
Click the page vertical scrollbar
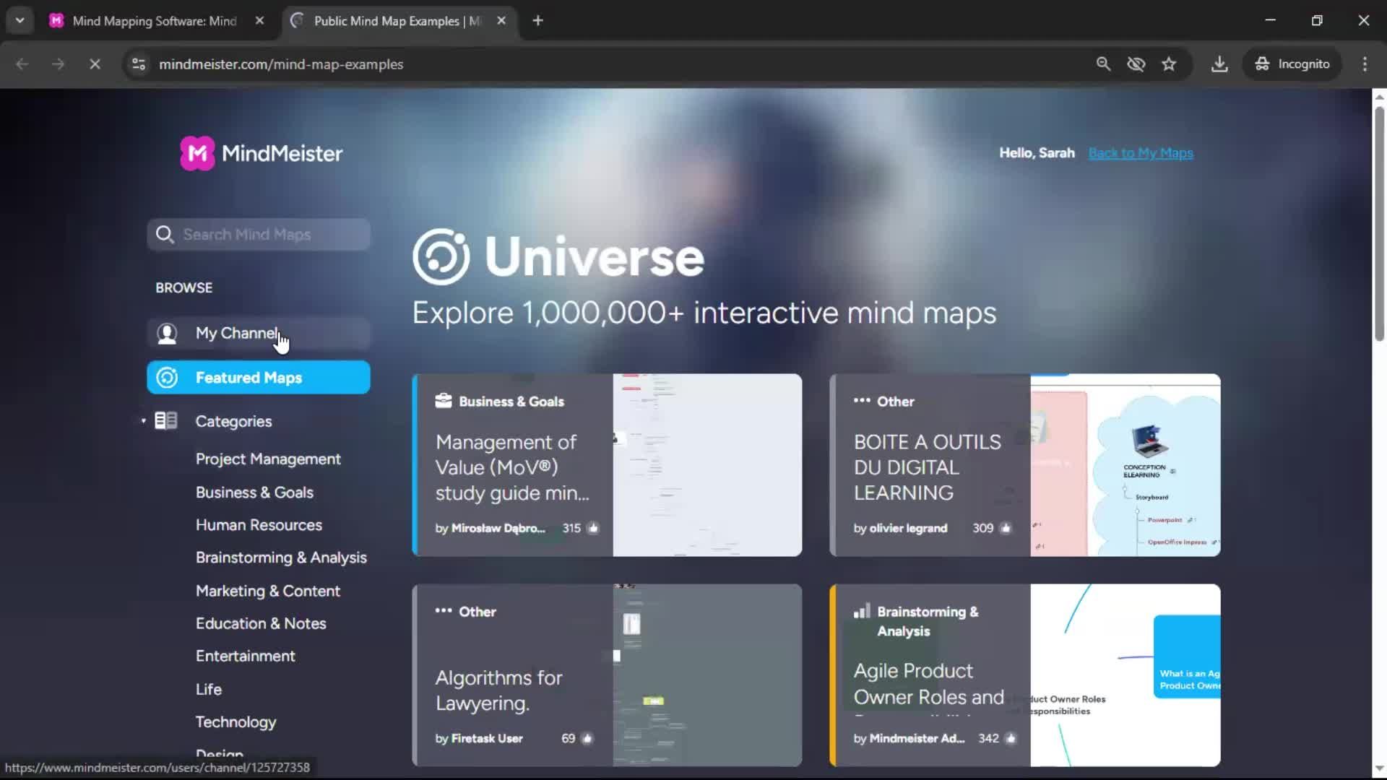tap(1379, 224)
